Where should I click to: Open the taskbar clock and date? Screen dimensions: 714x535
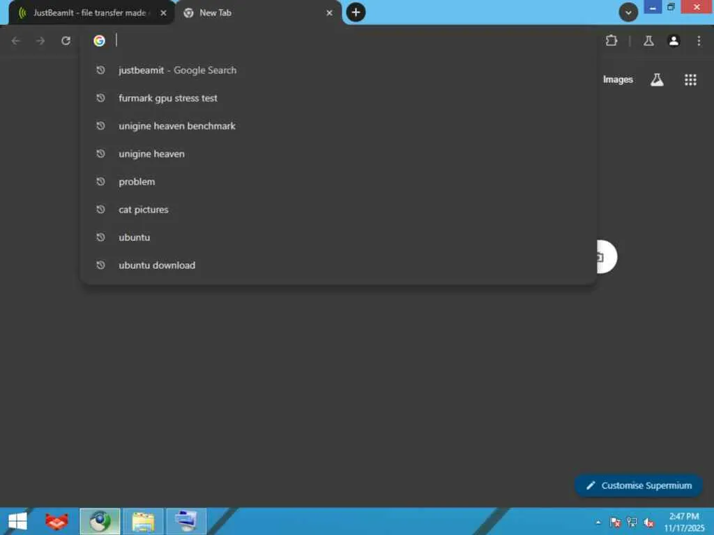pyautogui.click(x=684, y=522)
